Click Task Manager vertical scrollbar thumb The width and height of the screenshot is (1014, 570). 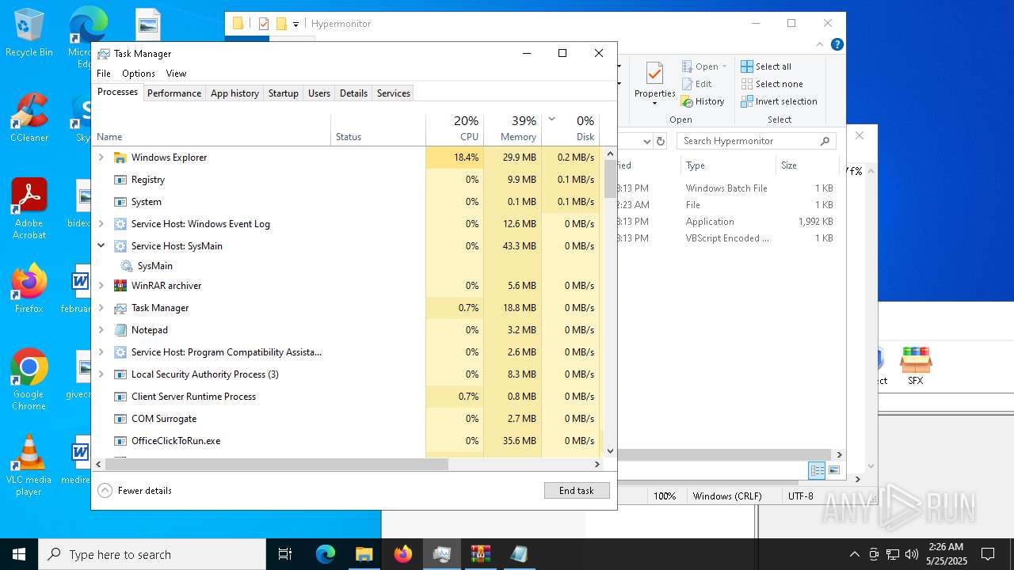tap(610, 179)
